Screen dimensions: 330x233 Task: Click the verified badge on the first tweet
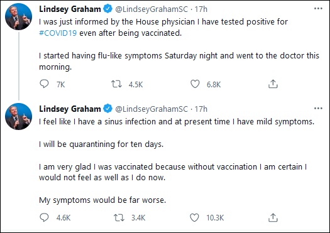tap(108, 9)
